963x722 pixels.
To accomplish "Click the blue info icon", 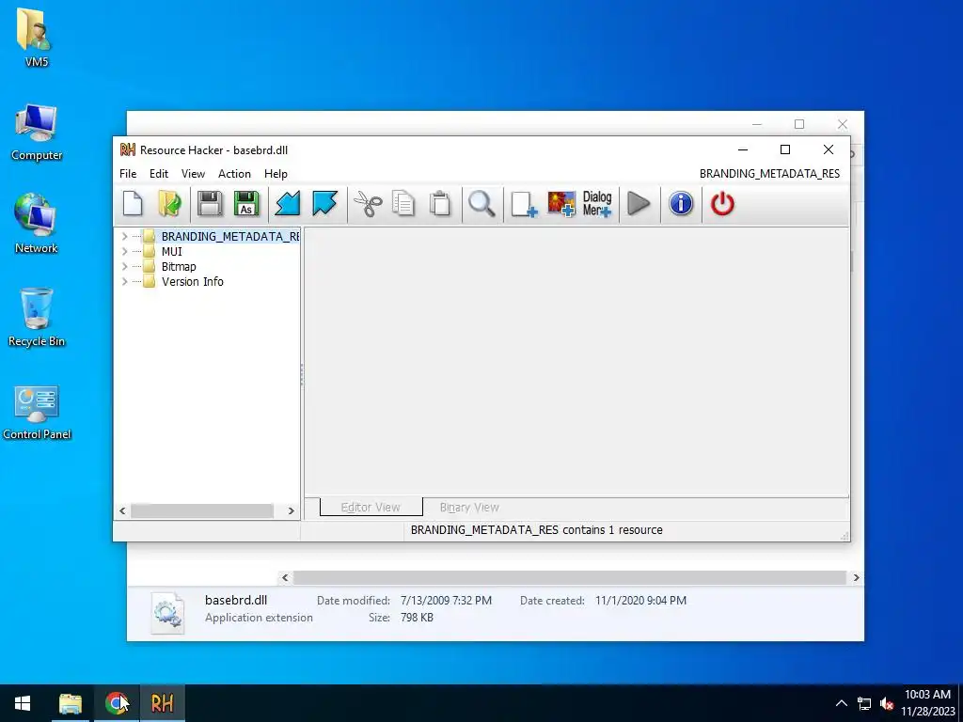I will [681, 204].
